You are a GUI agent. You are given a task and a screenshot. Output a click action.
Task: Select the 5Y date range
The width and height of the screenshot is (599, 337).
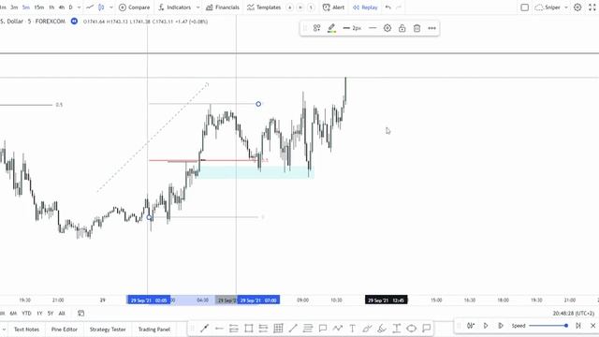50,313
